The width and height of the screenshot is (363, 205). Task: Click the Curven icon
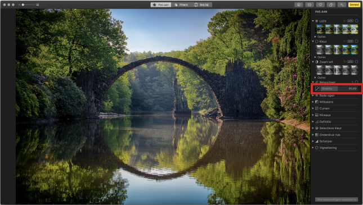click(317, 108)
